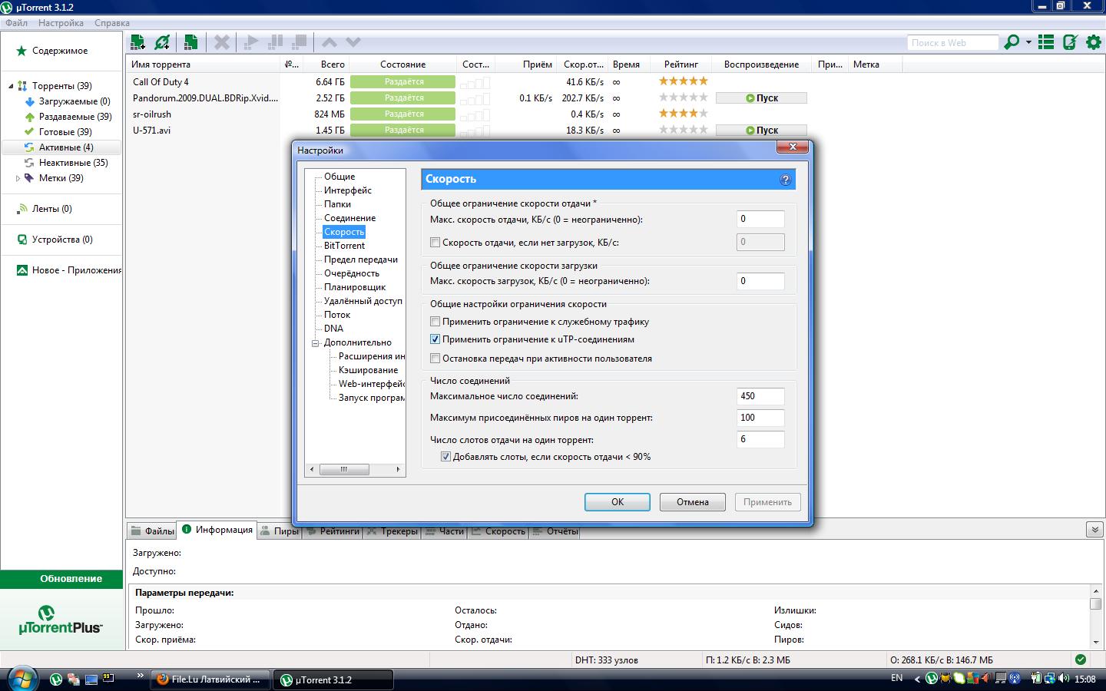Set rating stars for Call Of Duty 4

684,81
